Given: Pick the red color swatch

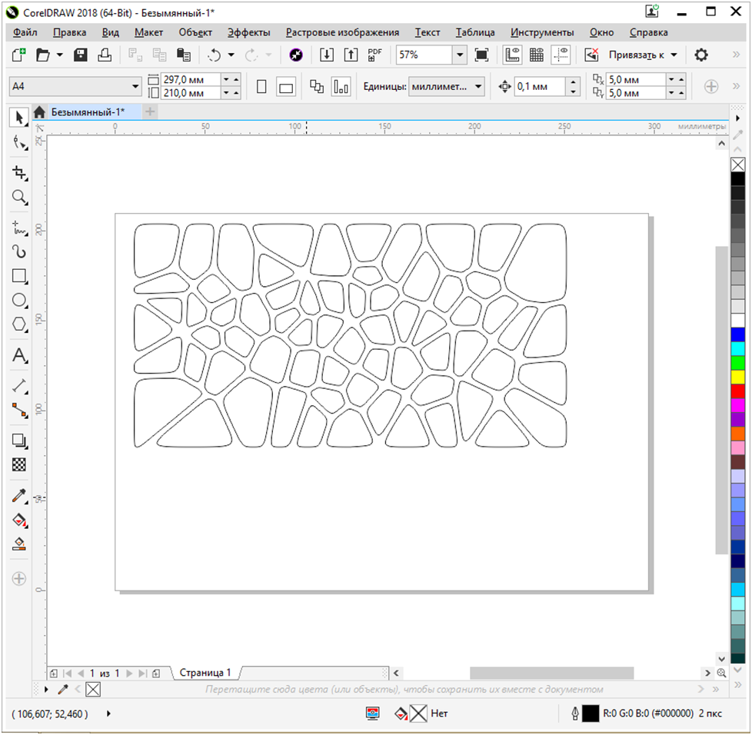Looking at the screenshot, I should pyautogui.click(x=738, y=391).
